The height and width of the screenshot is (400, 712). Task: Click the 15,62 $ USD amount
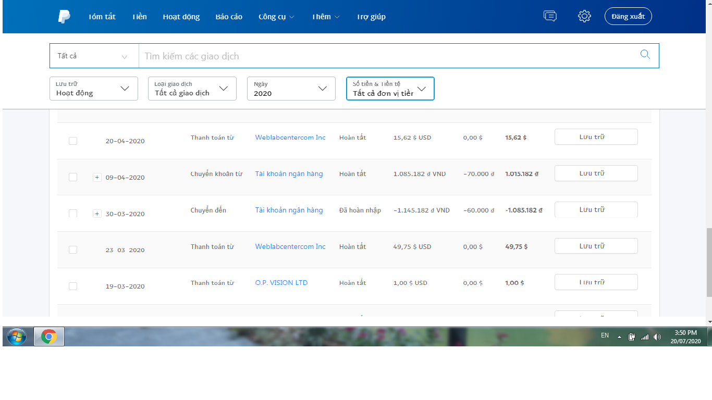tap(412, 137)
